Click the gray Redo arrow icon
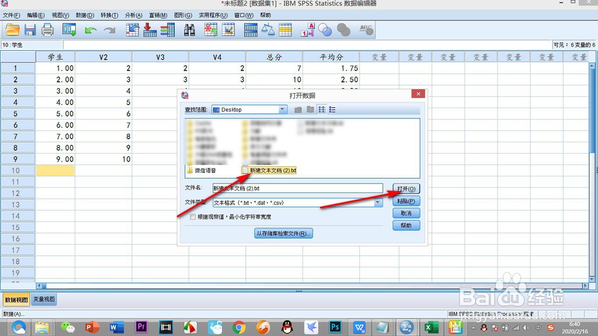Viewport: 598px width, 336px height. pyautogui.click(x=110, y=30)
